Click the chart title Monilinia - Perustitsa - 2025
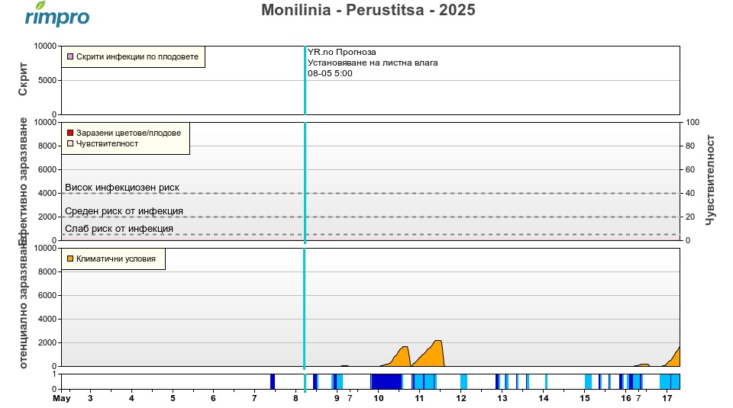 [368, 10]
